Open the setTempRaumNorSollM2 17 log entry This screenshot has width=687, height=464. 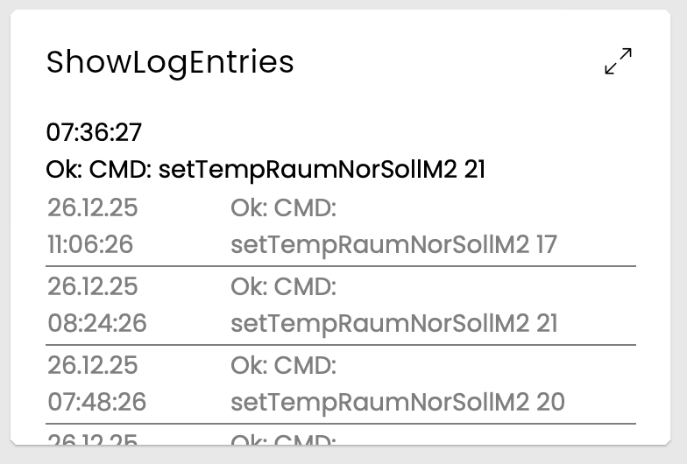tap(393, 244)
